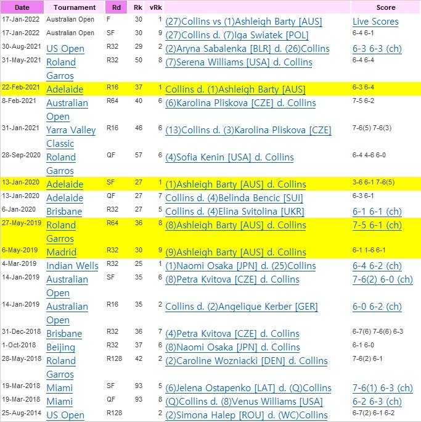This screenshot has height=422, width=421.
Task: Open Brisbane link dated 6-Jan-2020
Action: pos(64,212)
